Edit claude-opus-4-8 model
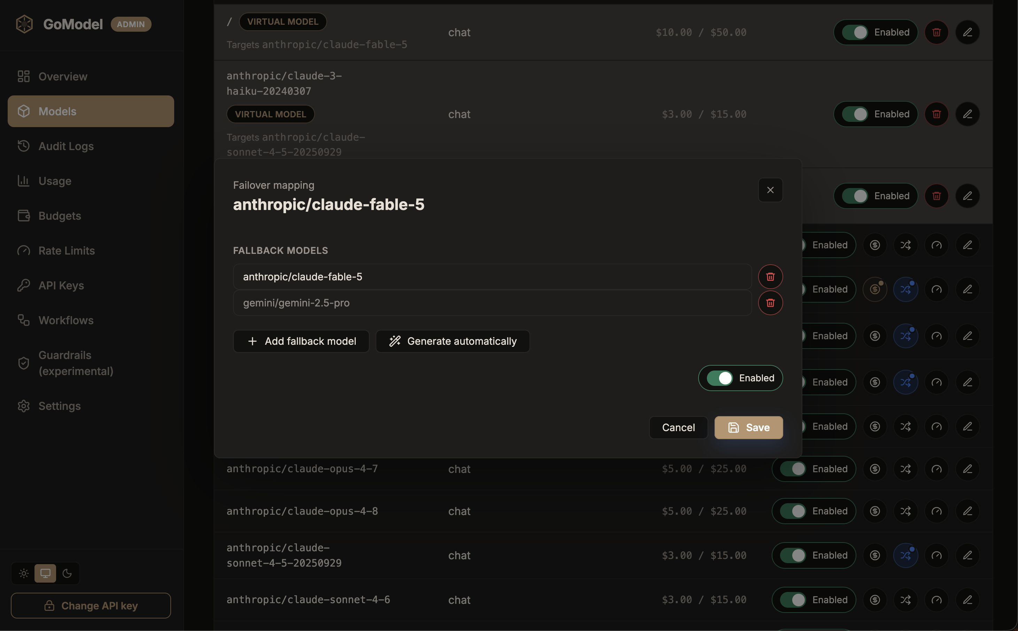The height and width of the screenshot is (631, 1018). [967, 511]
